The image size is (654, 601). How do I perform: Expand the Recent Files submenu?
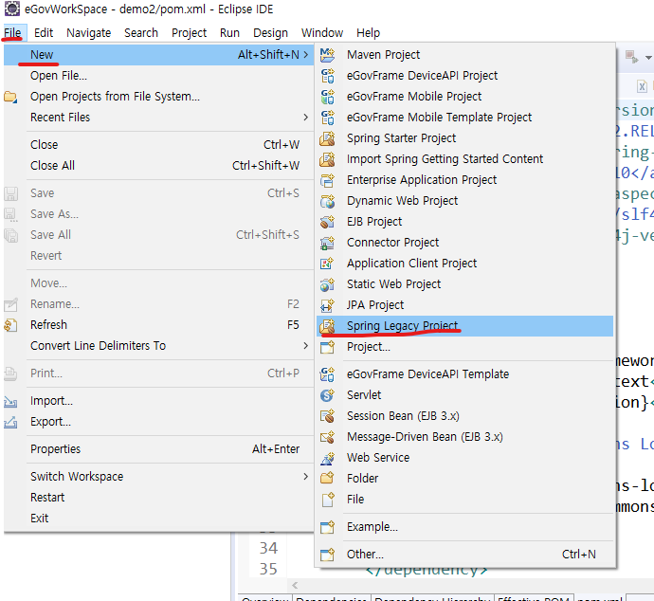point(306,118)
